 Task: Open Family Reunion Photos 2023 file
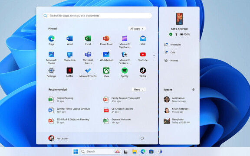click(x=122, y=100)
